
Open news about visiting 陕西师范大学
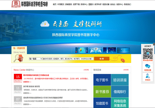point(43,98)
